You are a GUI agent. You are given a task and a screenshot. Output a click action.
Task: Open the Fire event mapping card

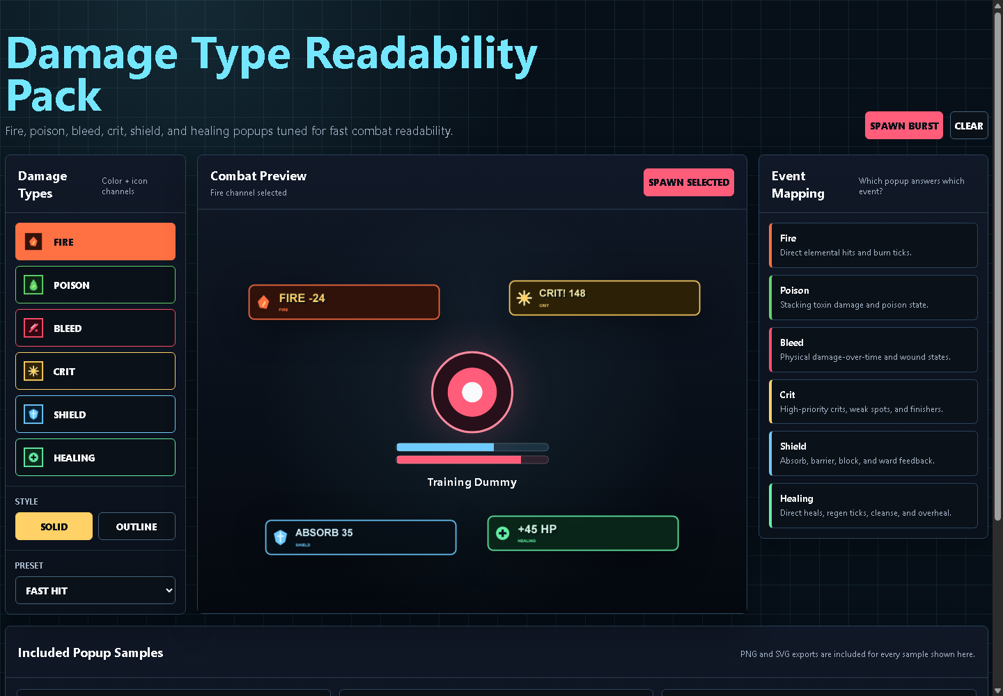tap(873, 245)
